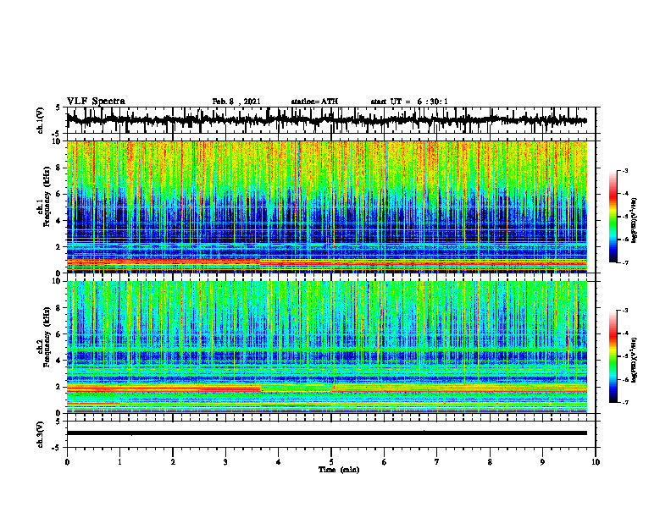Viewport: 671px width, 518px height.
Task: Click the ch.1 color bar log(PSD) label
Action: pos(635,221)
